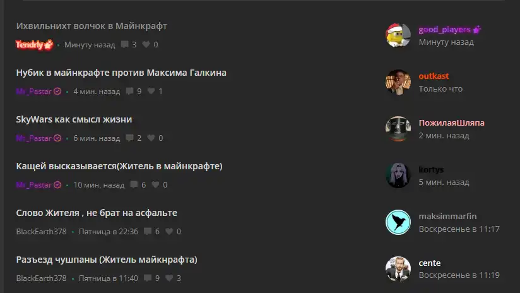Screen dimensions: 520x293
Task: Click the heart icon on the Нубик в майнкрафте thread
Action: tap(151, 91)
